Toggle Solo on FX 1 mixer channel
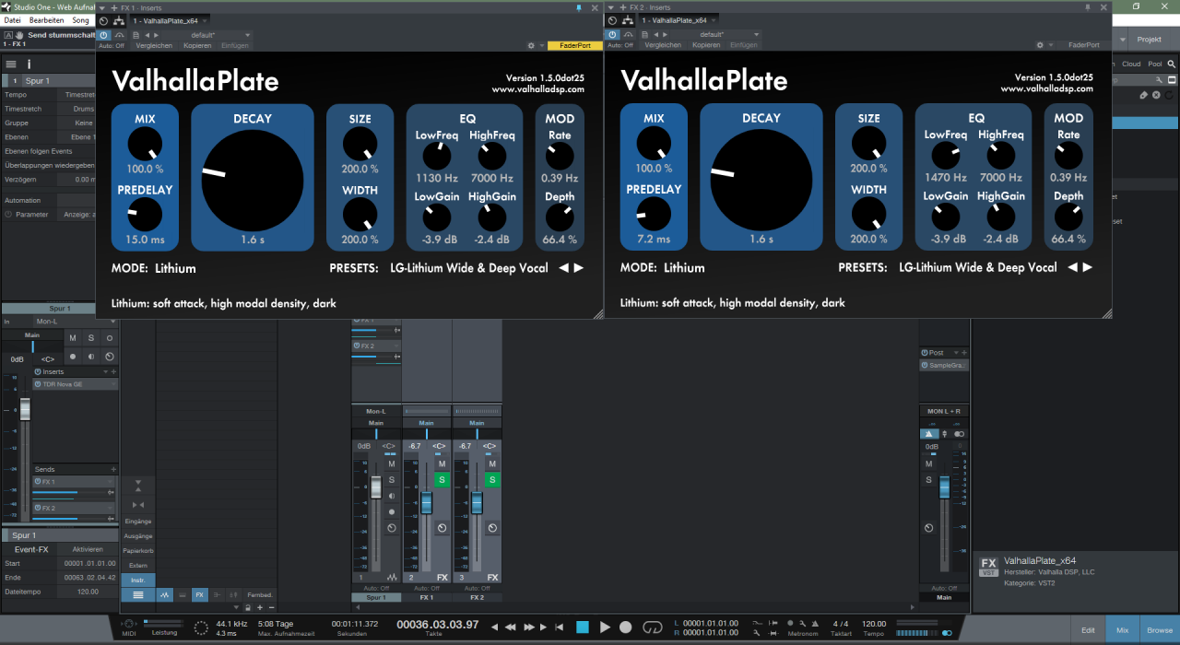The height and width of the screenshot is (645, 1180). click(x=442, y=480)
